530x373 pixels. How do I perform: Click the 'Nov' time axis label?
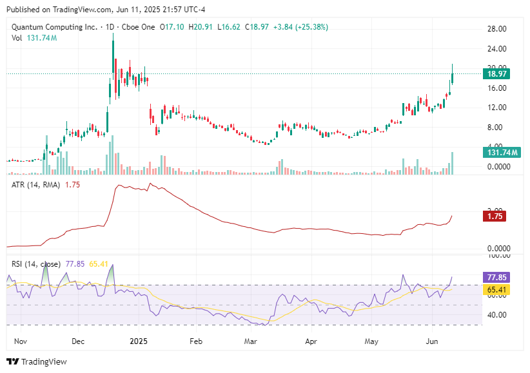(x=21, y=341)
